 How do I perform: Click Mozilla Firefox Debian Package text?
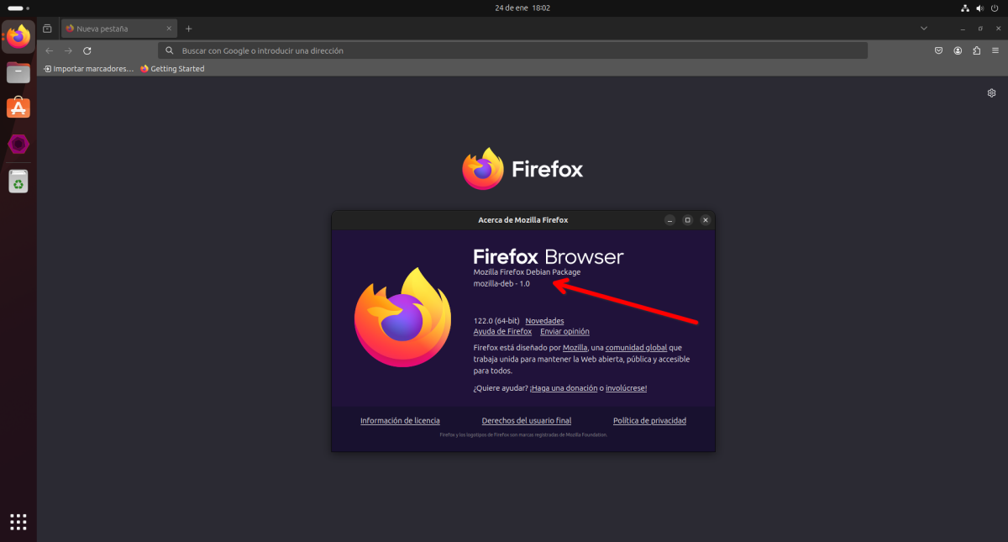(527, 272)
